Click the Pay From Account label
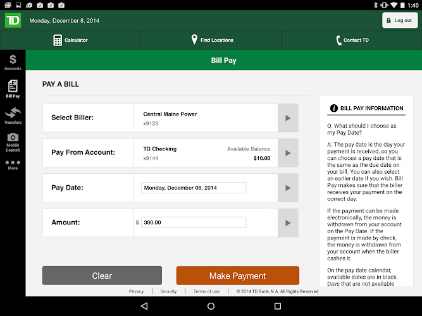 [83, 152]
